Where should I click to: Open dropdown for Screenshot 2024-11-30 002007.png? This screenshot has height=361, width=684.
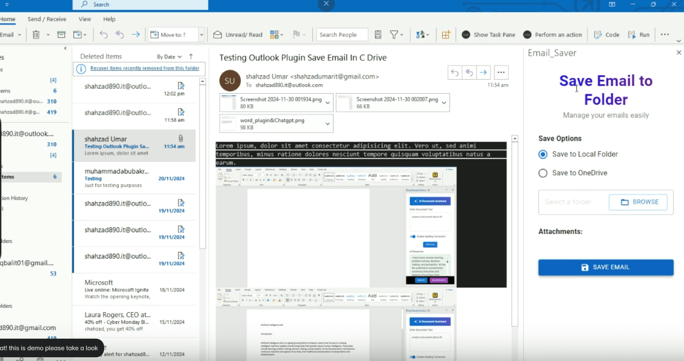pos(444,102)
